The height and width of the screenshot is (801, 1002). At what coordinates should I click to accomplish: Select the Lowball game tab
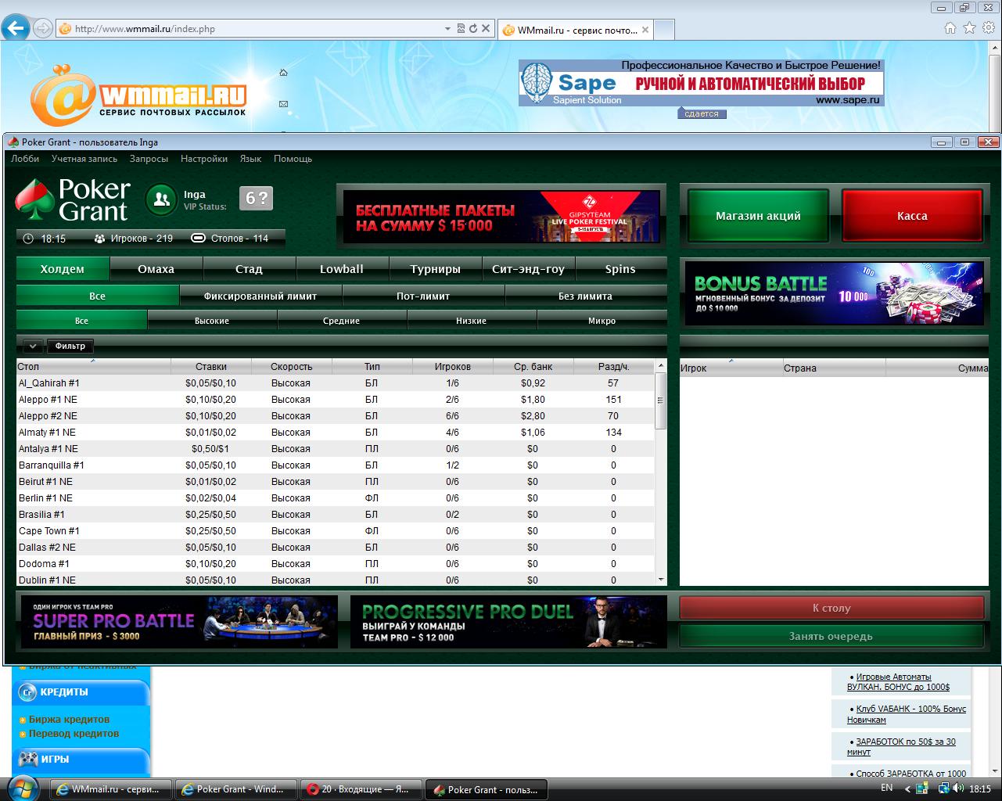click(x=342, y=269)
